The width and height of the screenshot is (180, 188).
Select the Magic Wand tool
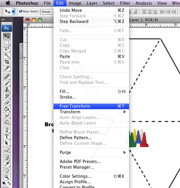point(7,55)
